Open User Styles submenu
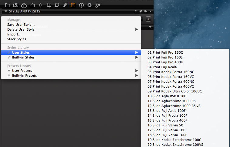This screenshot has width=230, height=147. pos(71,52)
